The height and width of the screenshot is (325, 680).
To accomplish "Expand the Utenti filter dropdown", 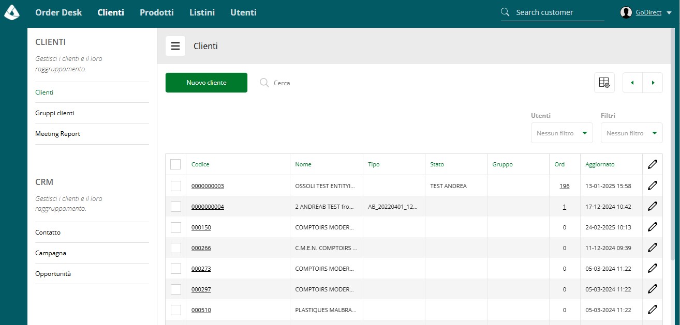I will [561, 133].
